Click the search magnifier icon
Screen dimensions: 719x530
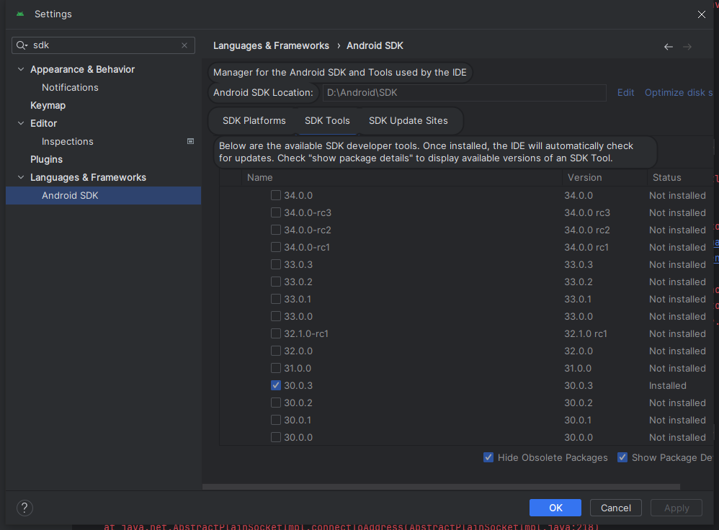pyautogui.click(x=22, y=45)
